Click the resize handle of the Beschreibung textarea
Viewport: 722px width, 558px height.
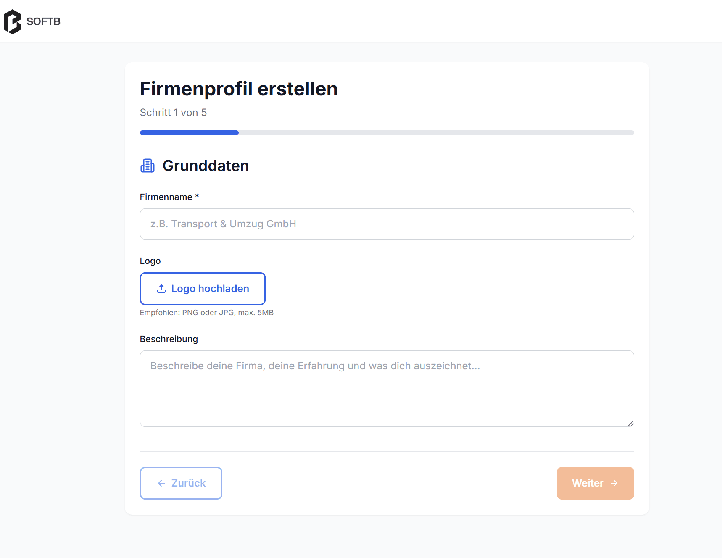pos(630,424)
